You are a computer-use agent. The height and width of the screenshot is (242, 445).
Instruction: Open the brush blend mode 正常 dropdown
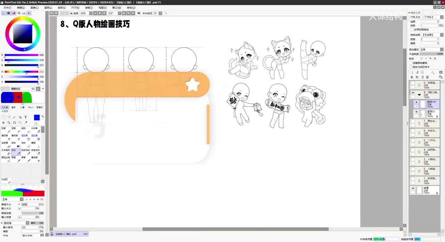(12, 199)
